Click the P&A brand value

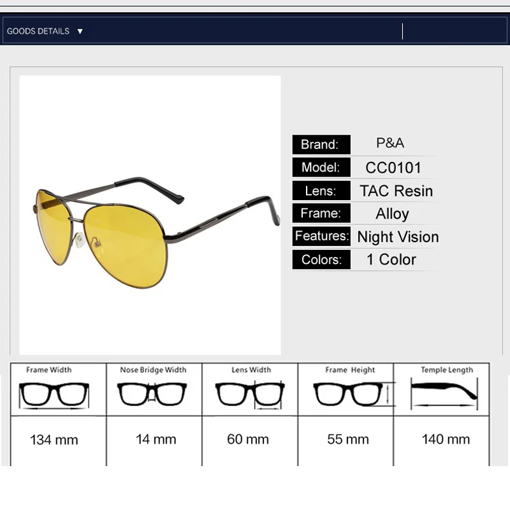390,143
